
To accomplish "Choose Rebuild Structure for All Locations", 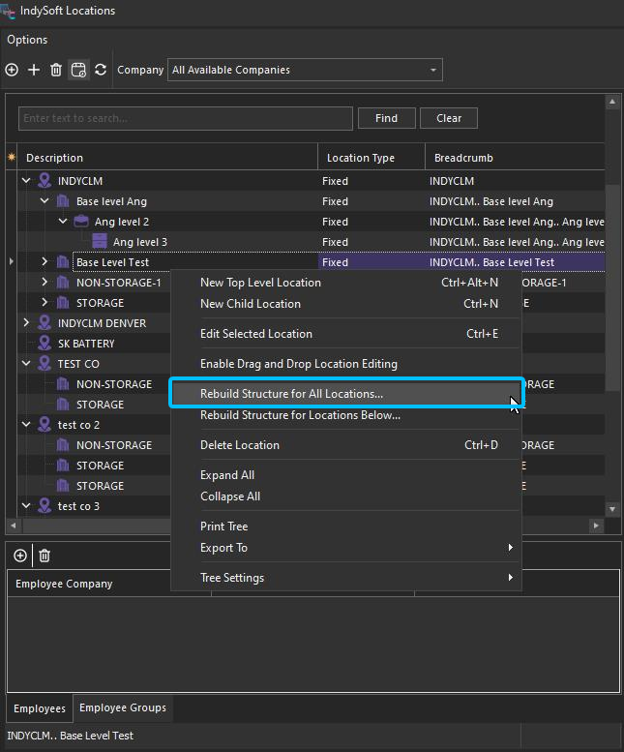I will click(291, 394).
